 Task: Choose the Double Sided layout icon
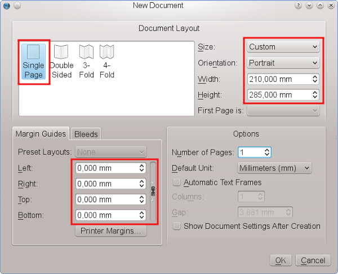coord(61,61)
